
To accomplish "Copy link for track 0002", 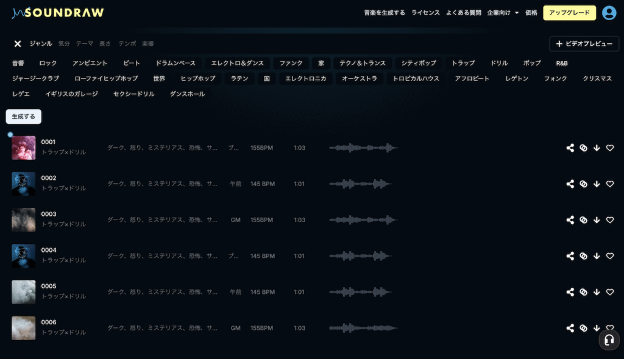I will tap(583, 184).
